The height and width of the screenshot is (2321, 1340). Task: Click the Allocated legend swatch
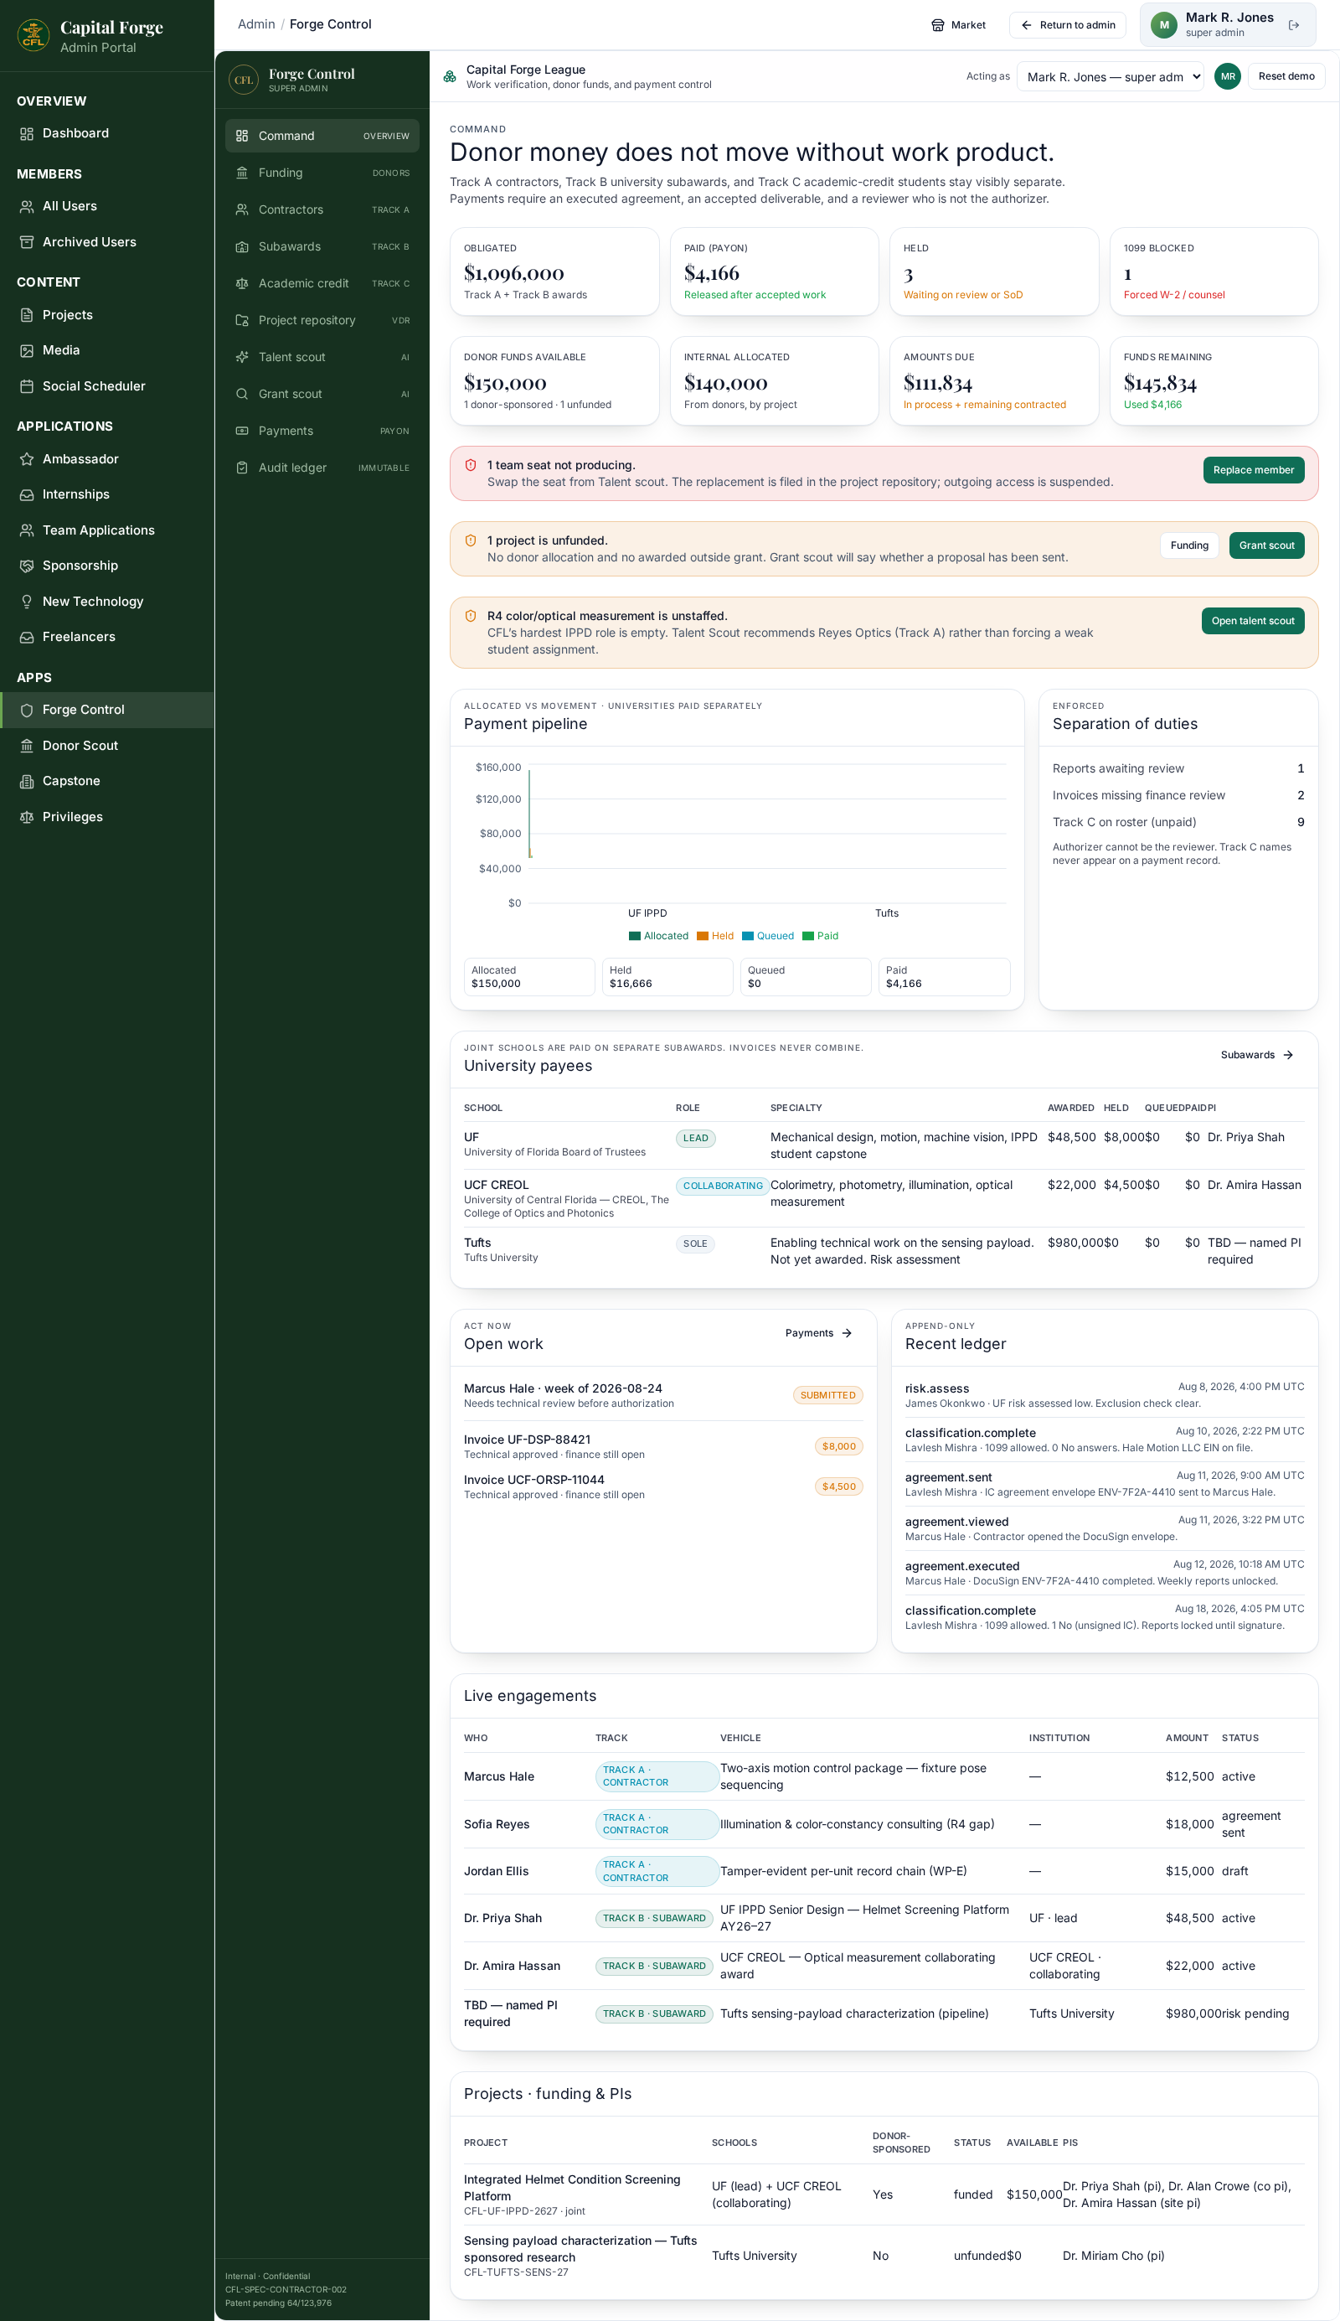pyautogui.click(x=634, y=936)
